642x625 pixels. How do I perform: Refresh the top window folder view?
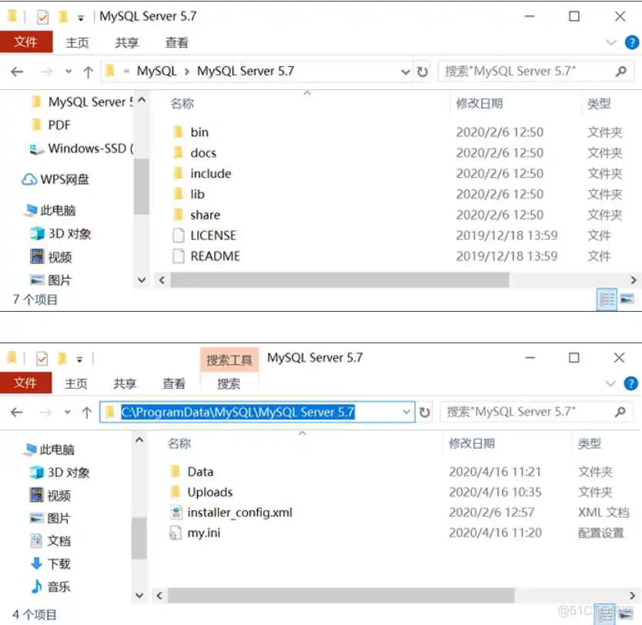click(423, 72)
